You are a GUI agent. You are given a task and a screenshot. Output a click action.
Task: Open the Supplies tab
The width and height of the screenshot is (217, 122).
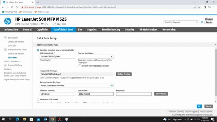(92, 29)
